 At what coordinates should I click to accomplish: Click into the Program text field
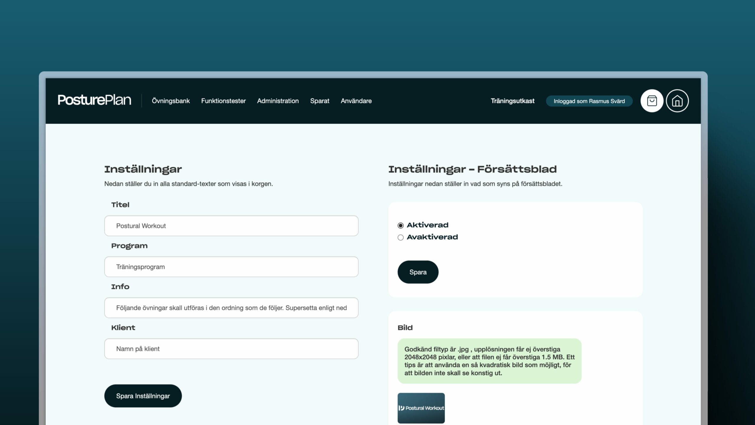click(231, 267)
